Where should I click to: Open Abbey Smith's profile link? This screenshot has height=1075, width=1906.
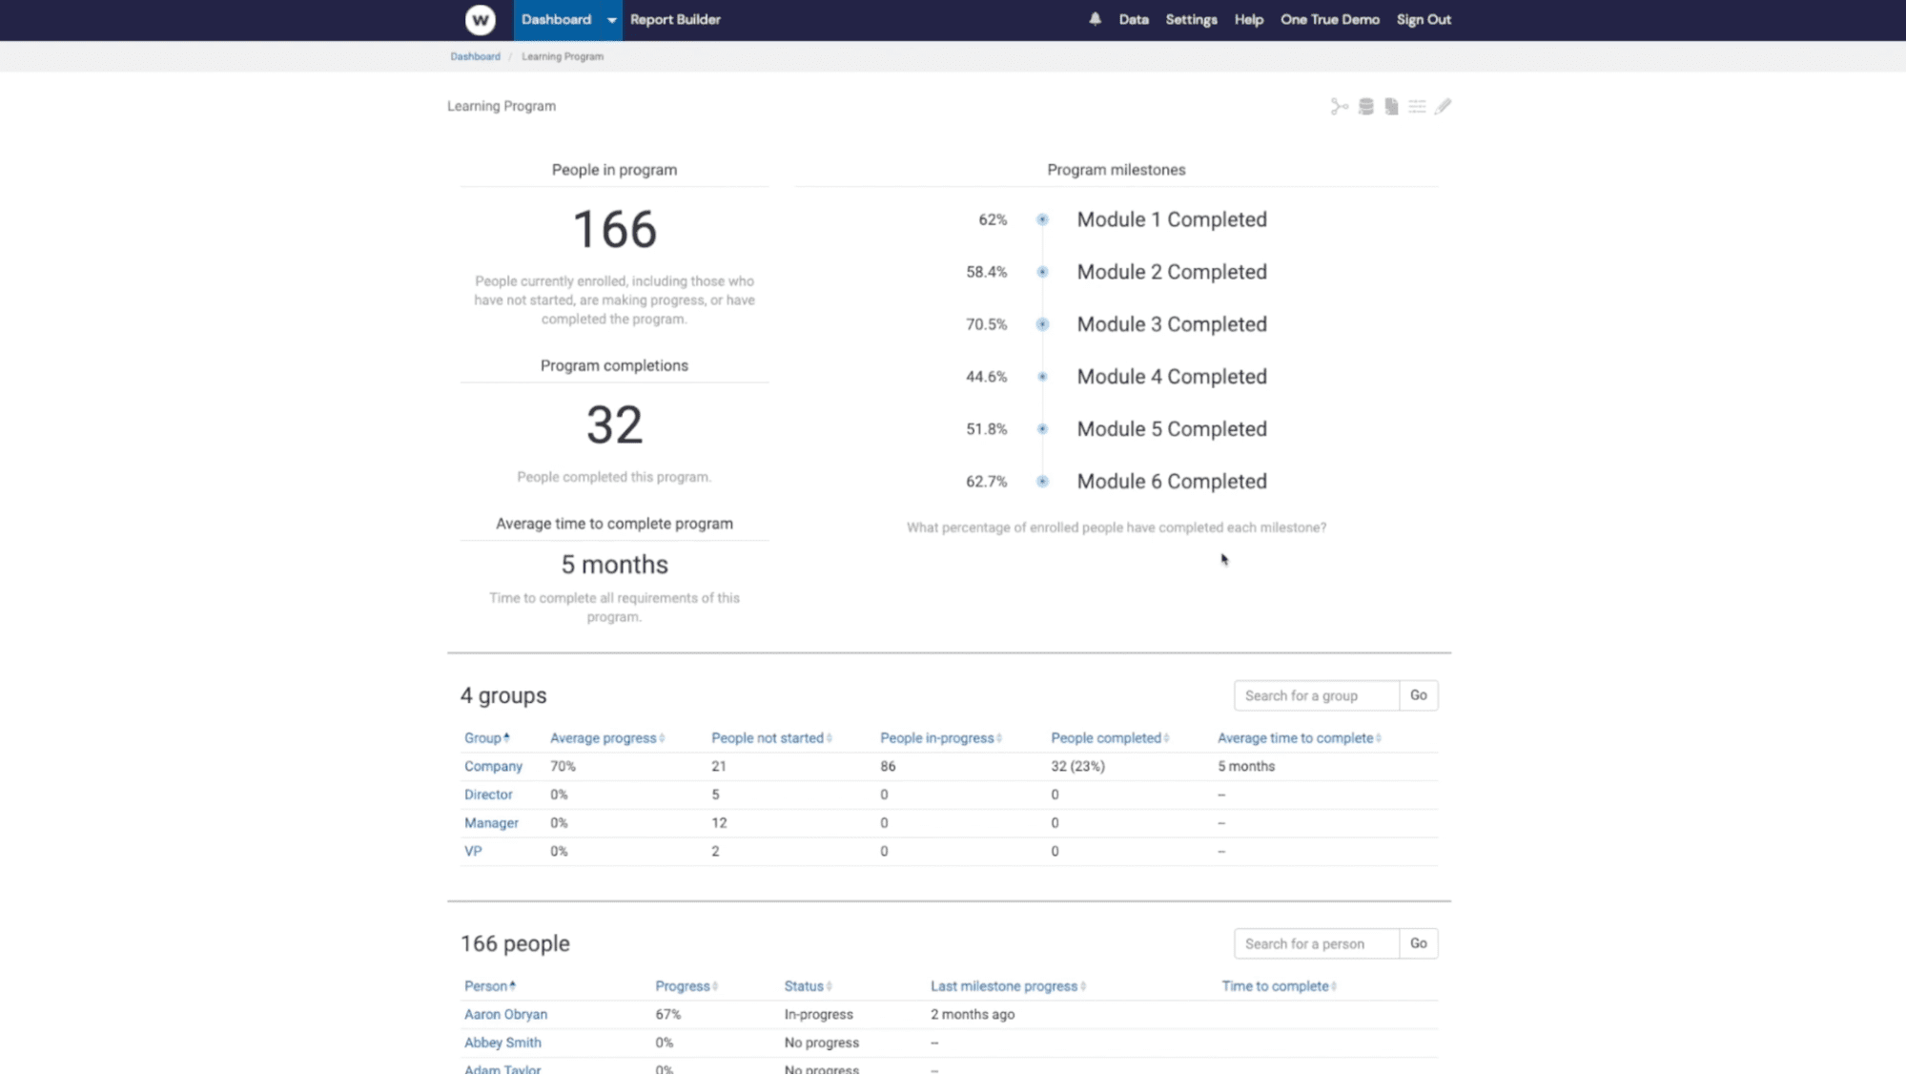point(502,1043)
